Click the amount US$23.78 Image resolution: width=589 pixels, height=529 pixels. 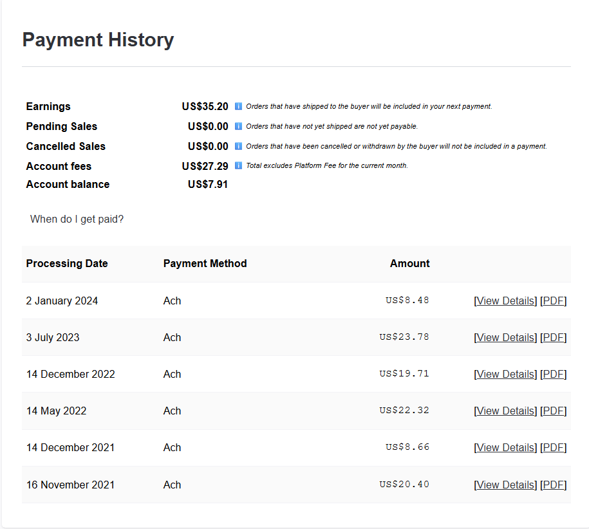[404, 337]
